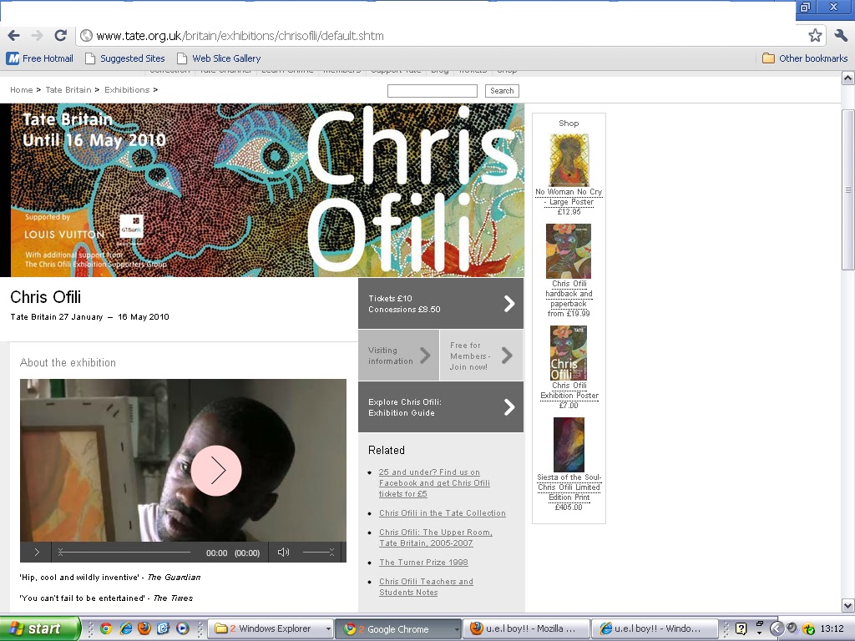Viewport: 855px width, 641px height.
Task: Open Google Chrome taskbar group
Action: click(x=398, y=628)
